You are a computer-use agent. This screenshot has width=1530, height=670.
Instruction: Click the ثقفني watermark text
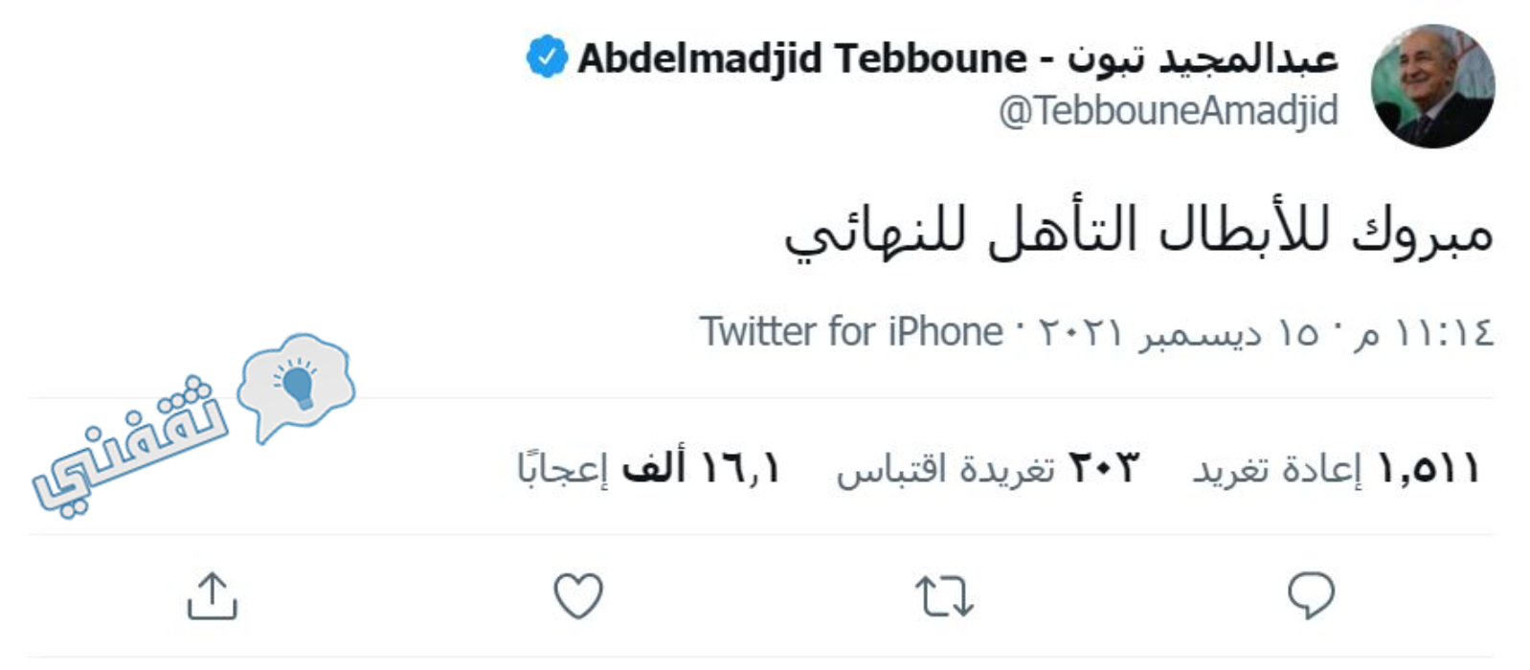pos(129,445)
